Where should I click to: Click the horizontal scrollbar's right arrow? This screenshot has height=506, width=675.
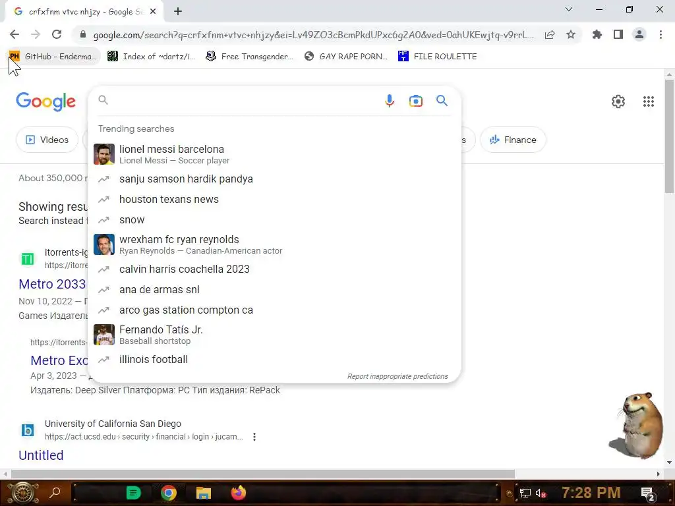659,474
